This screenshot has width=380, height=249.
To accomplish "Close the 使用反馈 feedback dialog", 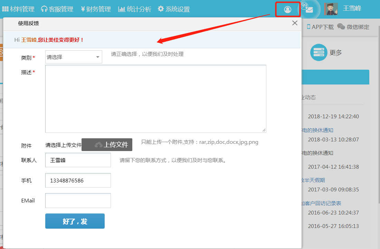I will pyautogui.click(x=295, y=23).
